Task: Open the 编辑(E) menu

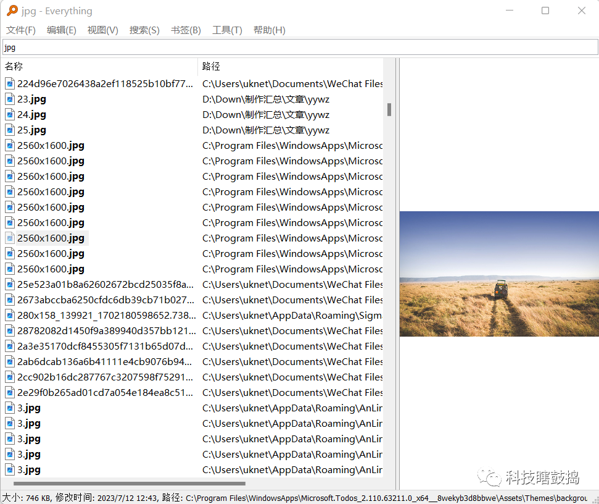Action: (62, 30)
